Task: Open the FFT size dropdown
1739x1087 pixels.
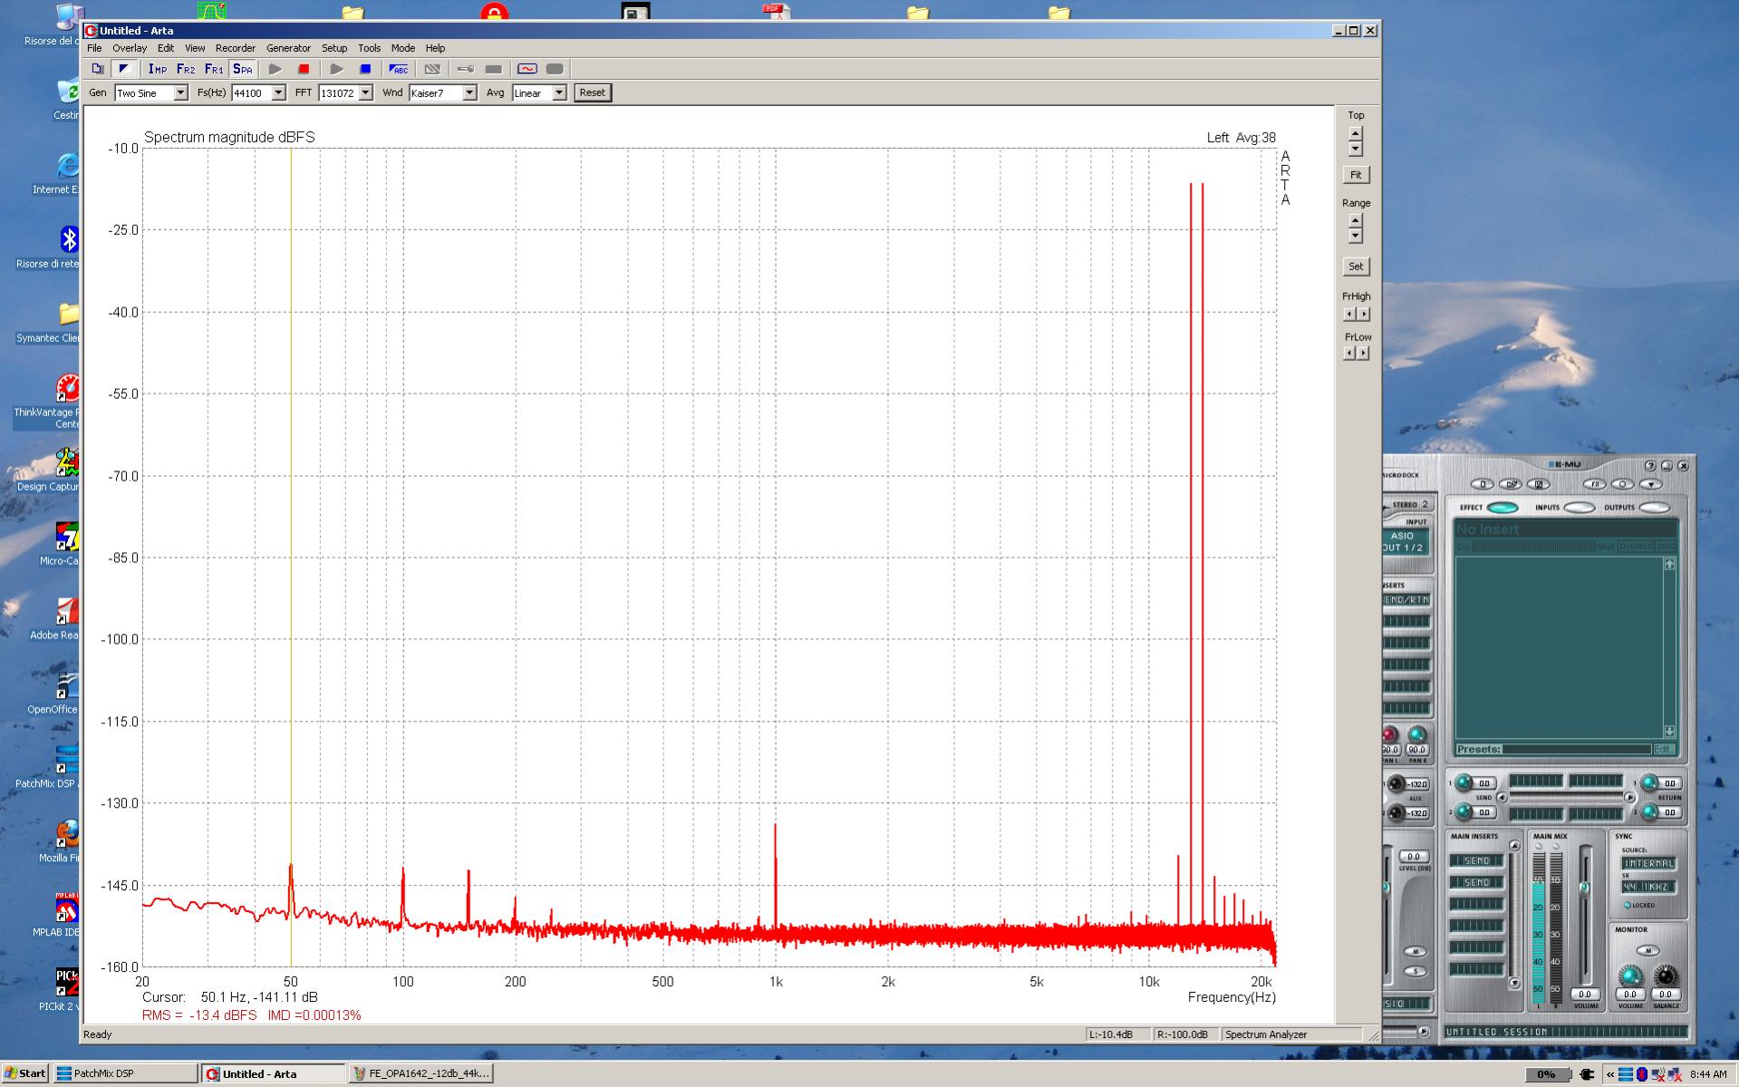Action: 365,92
